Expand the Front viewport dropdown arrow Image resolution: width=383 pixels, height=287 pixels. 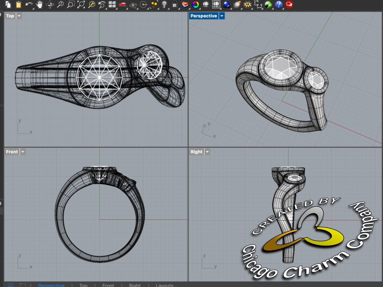pyautogui.click(x=22, y=152)
